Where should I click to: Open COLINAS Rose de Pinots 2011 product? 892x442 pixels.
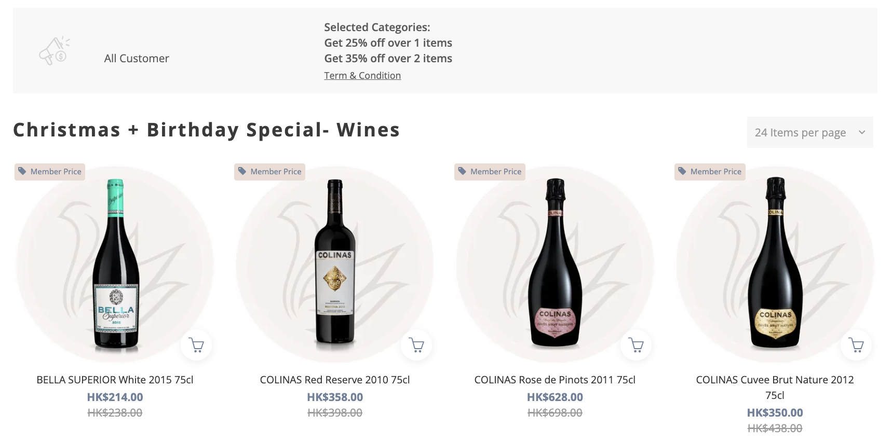[555, 380]
